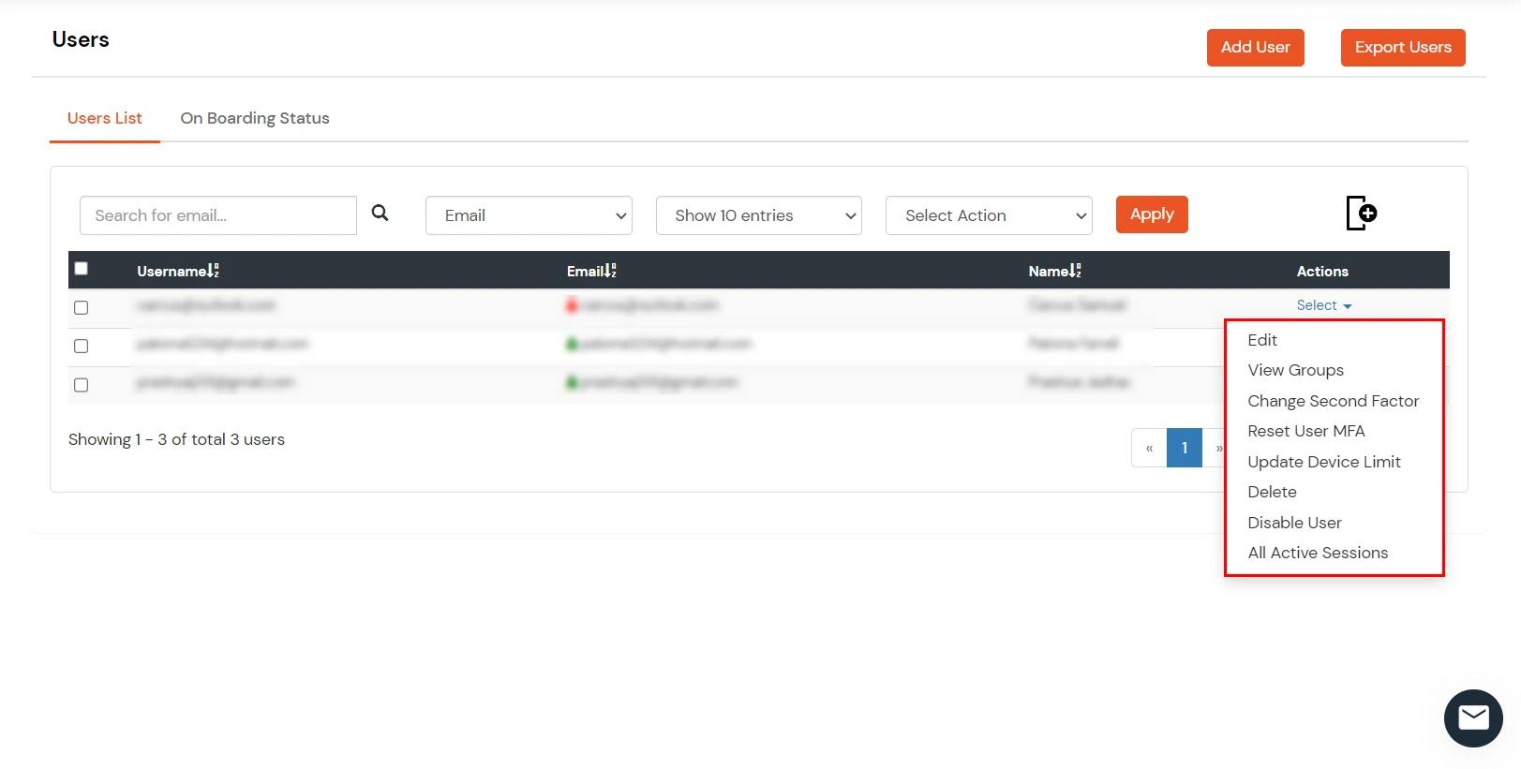Open the mail chat bubble icon
The image size is (1521, 769).
coord(1473,718)
